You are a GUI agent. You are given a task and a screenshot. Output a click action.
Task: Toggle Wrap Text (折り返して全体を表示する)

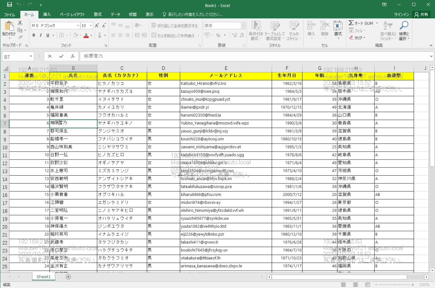[x=175, y=26]
